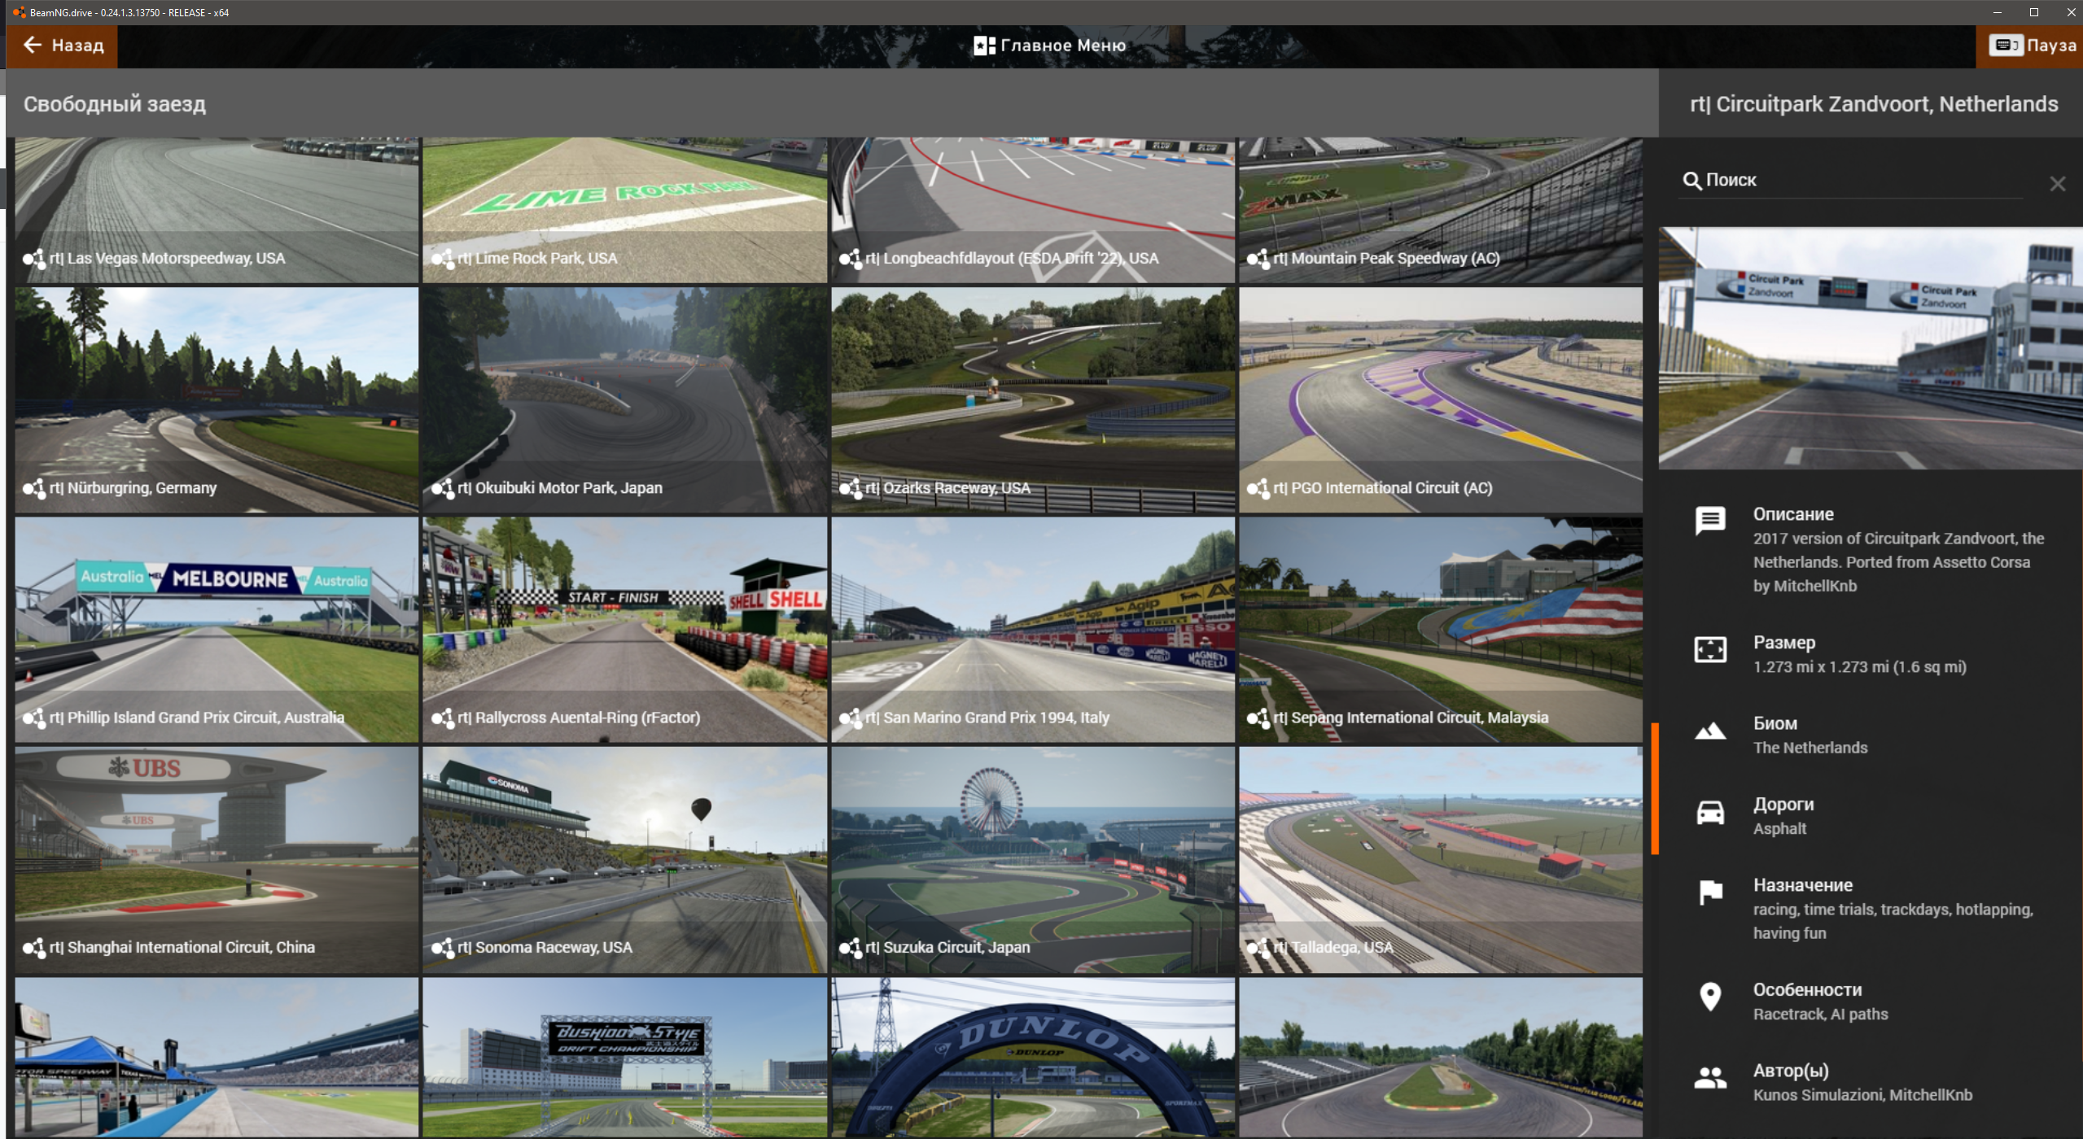Image resolution: width=2083 pixels, height=1139 pixels.
Task: Pick the Okuibuki Motor Park map
Action: tap(624, 399)
